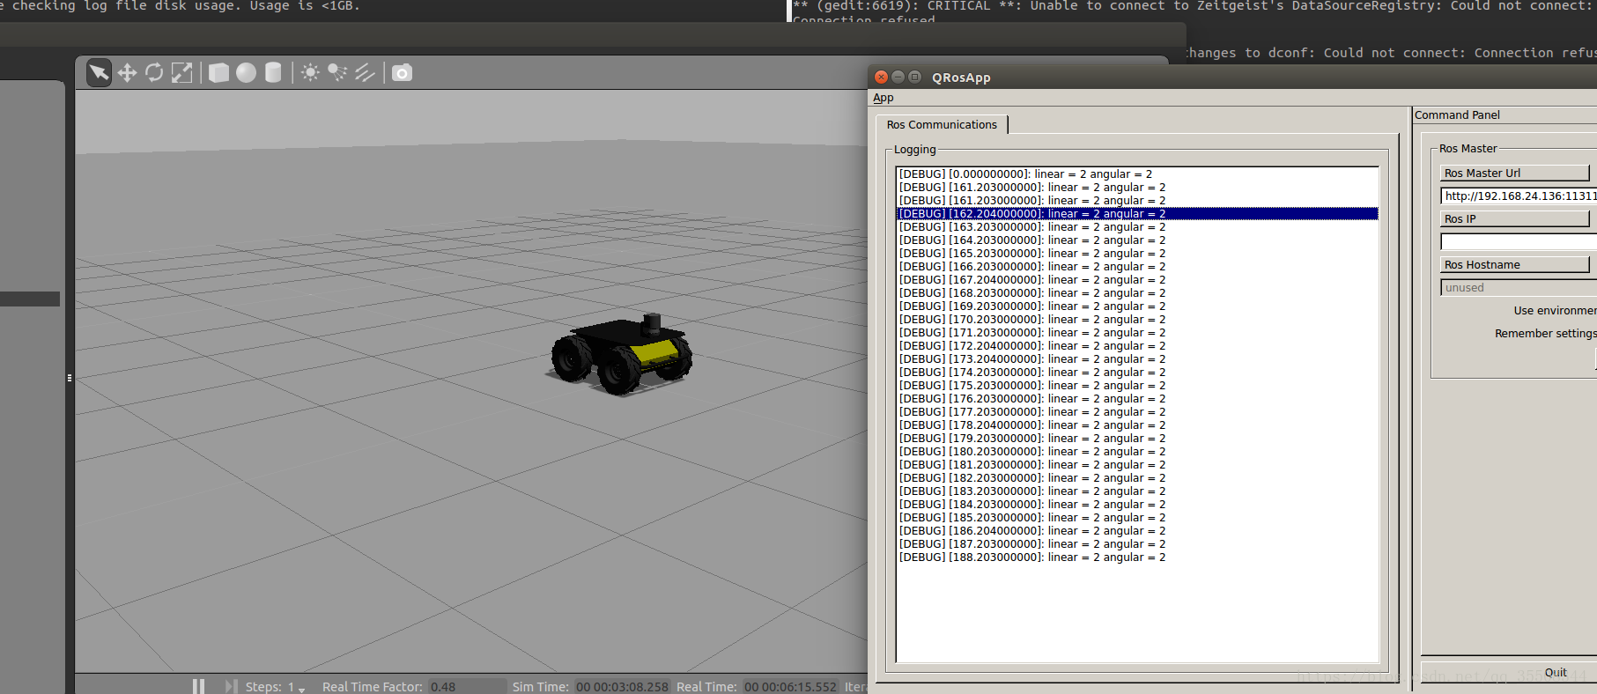Activate the rotate mode tool

click(x=154, y=72)
